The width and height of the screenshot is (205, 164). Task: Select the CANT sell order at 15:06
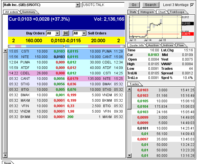(x=96, y=57)
